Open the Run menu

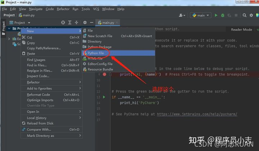click(x=75, y=9)
